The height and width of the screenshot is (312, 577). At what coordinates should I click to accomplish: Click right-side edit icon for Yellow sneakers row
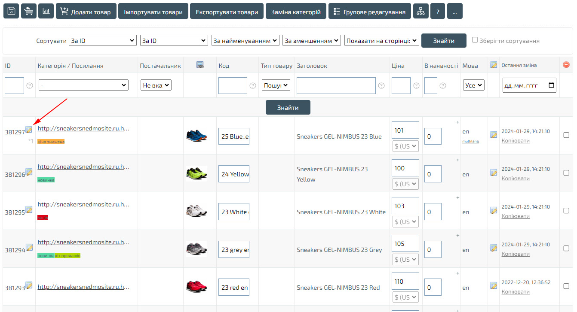pyautogui.click(x=494, y=173)
